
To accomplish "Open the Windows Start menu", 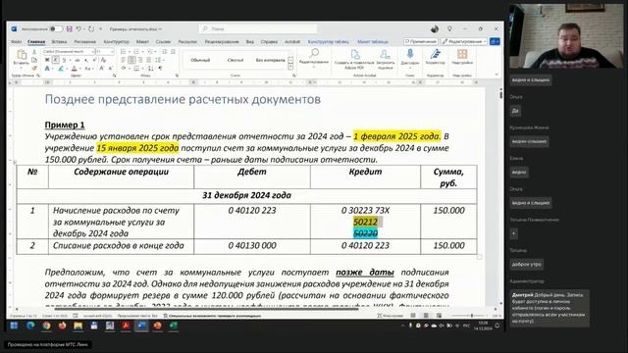I will point(14,326).
